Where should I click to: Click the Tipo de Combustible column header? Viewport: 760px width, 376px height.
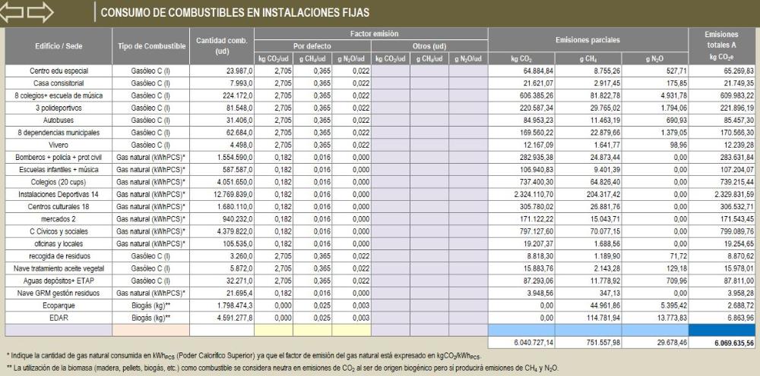pyautogui.click(x=150, y=47)
